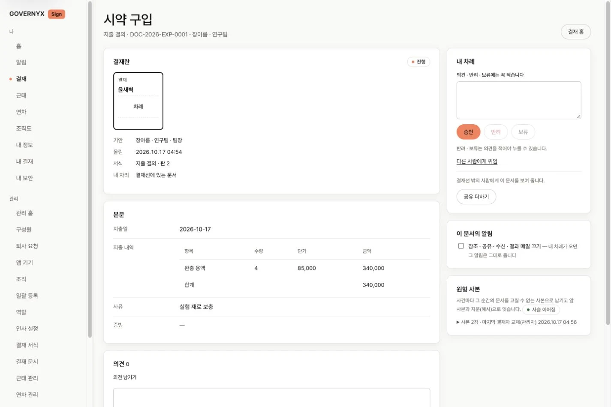This screenshot has width=611, height=407.
Task: Click the 85,000 unit price cell
Action: [307, 268]
